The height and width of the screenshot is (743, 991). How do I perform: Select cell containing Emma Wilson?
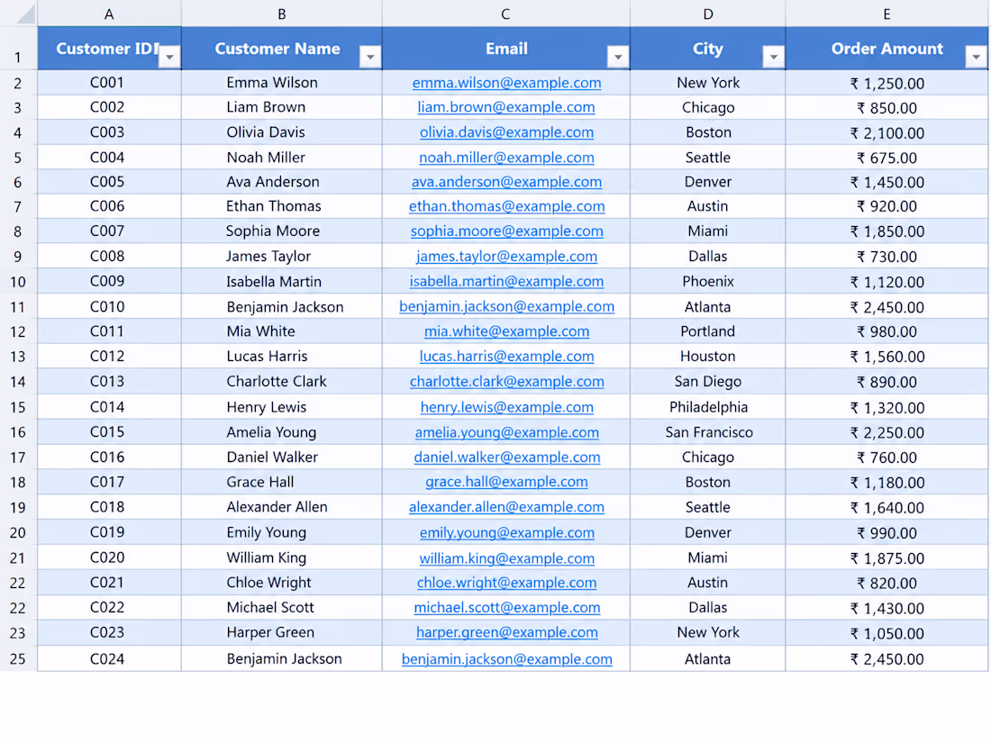click(x=282, y=83)
